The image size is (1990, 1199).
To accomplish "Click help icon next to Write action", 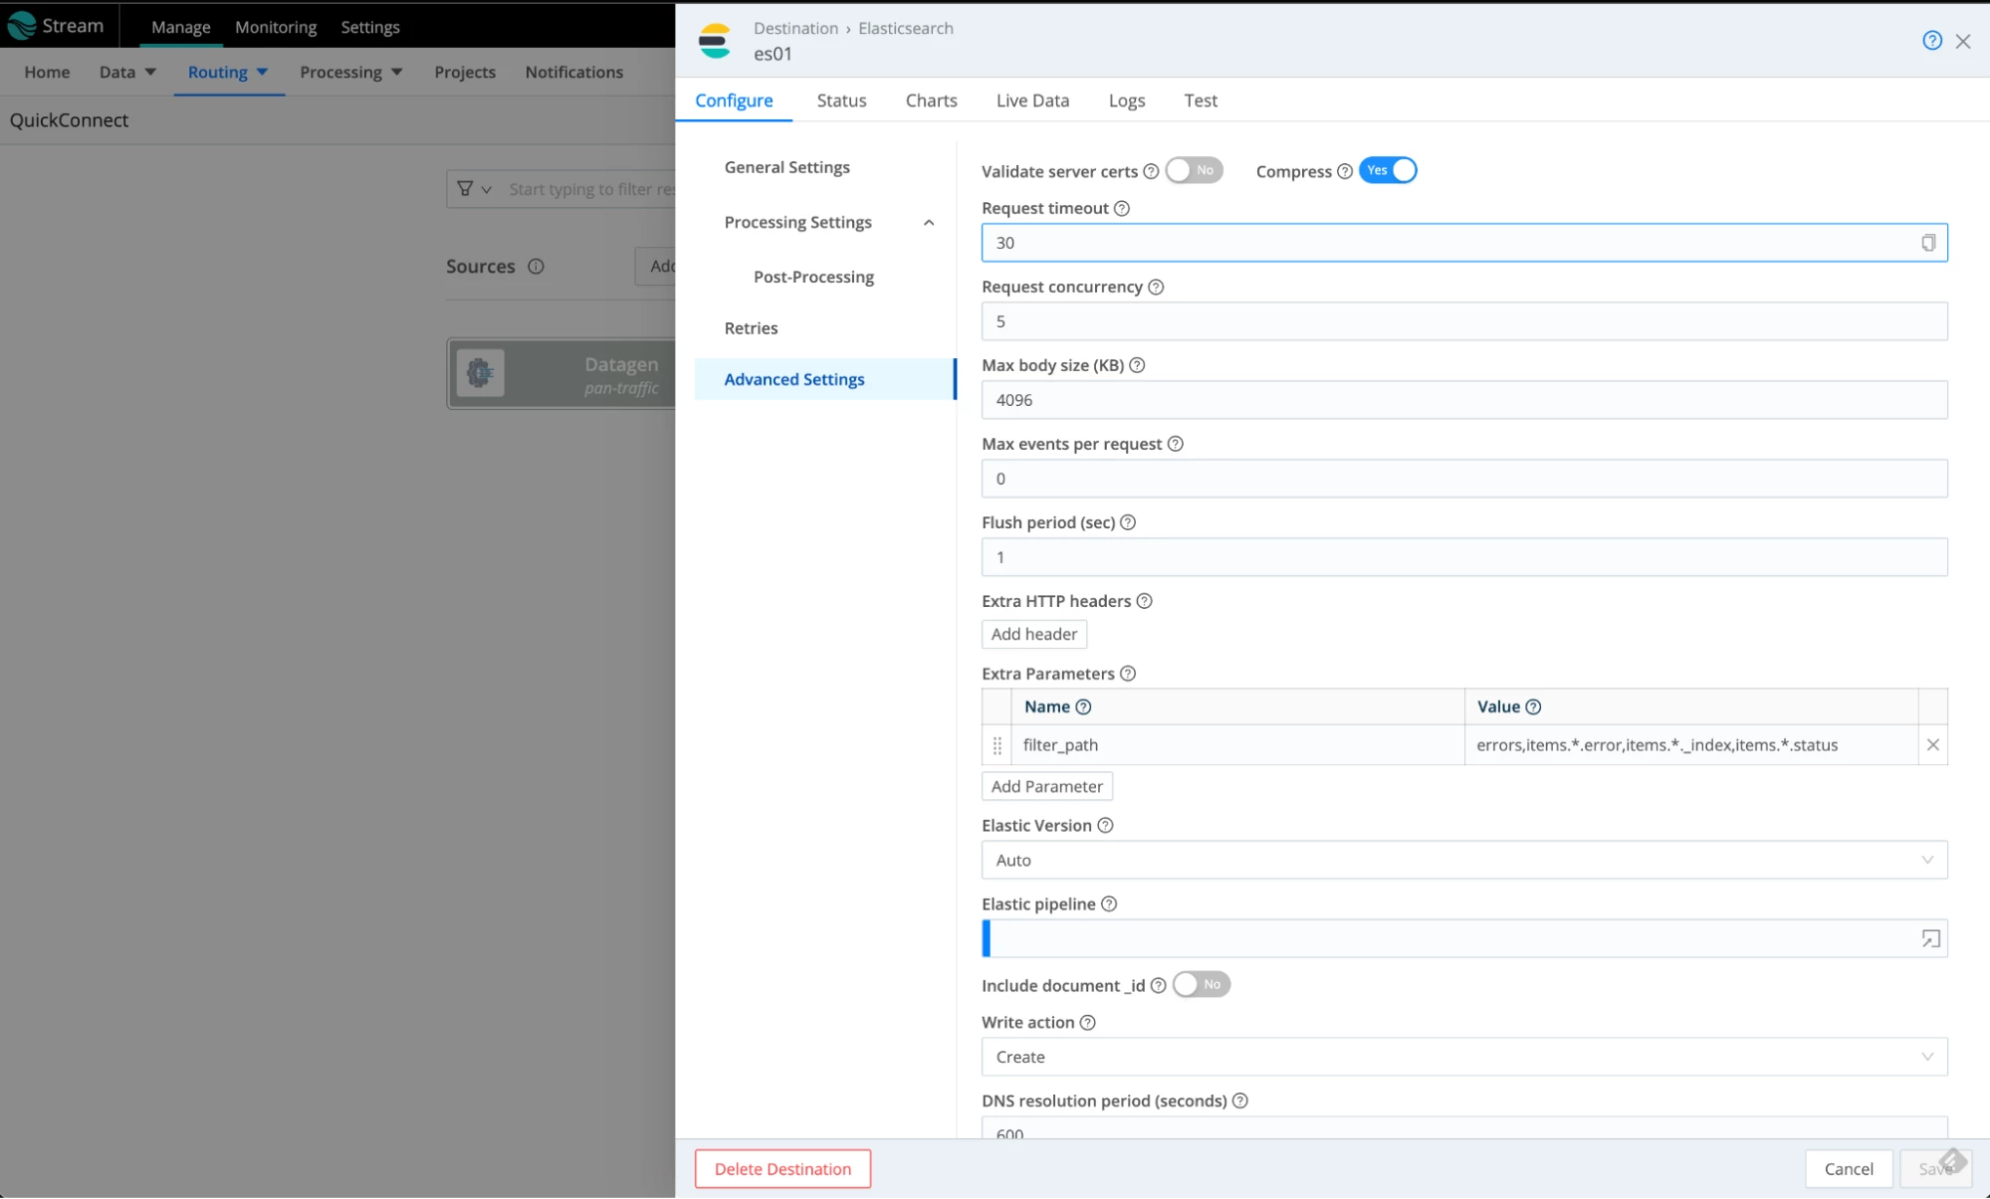I will 1088,1022.
